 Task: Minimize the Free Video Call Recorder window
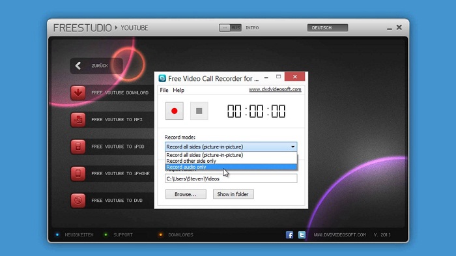click(266, 78)
